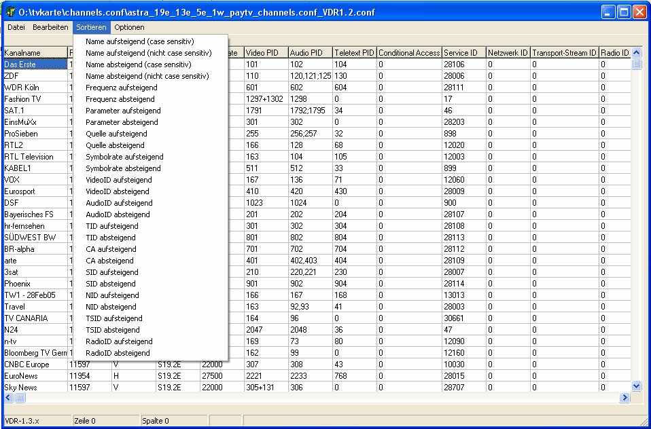Sort by Symbolrate absteigend
Viewport: 651px width, 429px height.
tap(123, 168)
